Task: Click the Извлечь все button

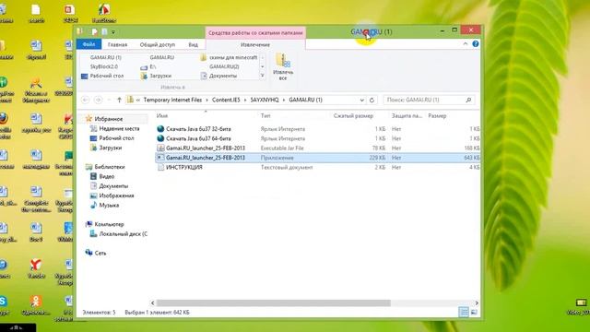Action: point(283,66)
